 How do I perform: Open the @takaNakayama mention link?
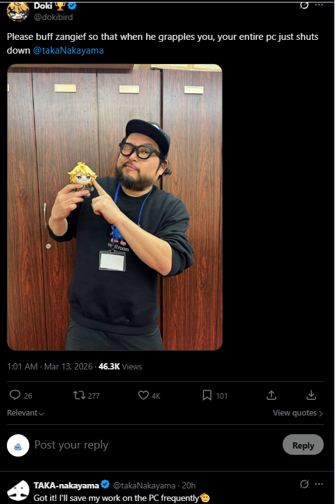click(69, 50)
